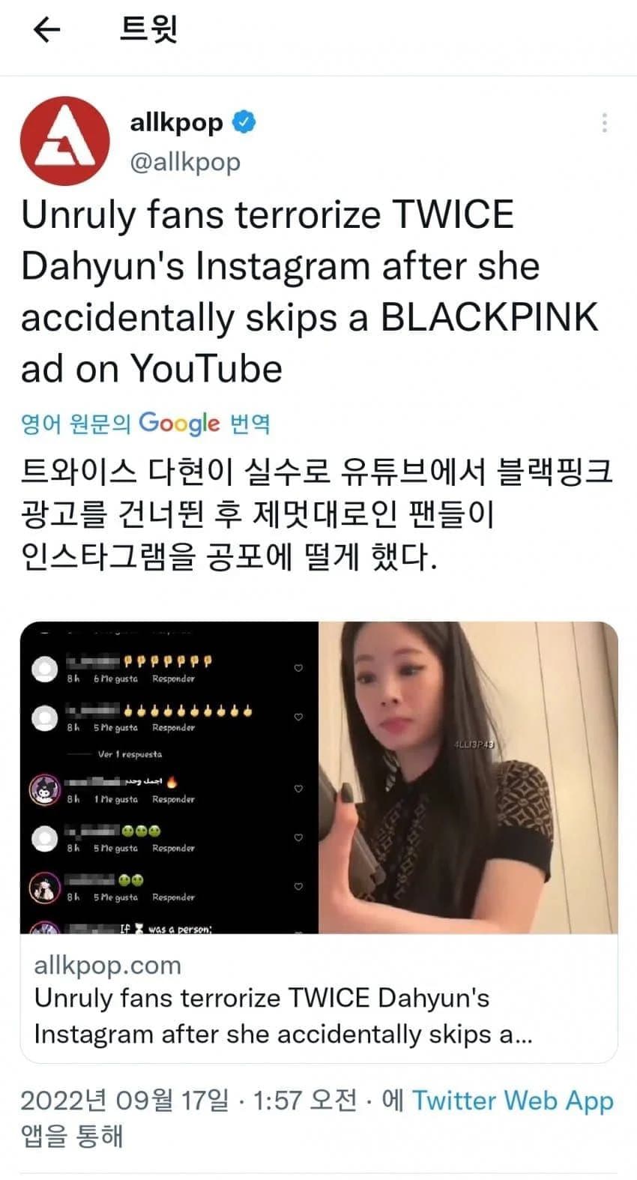Tap the back arrow icon
Screen dimensions: 637x1180
[x=47, y=30]
